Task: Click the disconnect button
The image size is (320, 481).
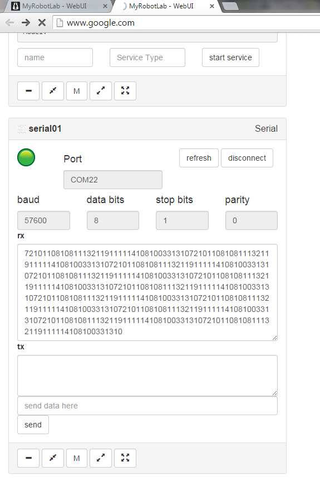Action: click(x=247, y=158)
